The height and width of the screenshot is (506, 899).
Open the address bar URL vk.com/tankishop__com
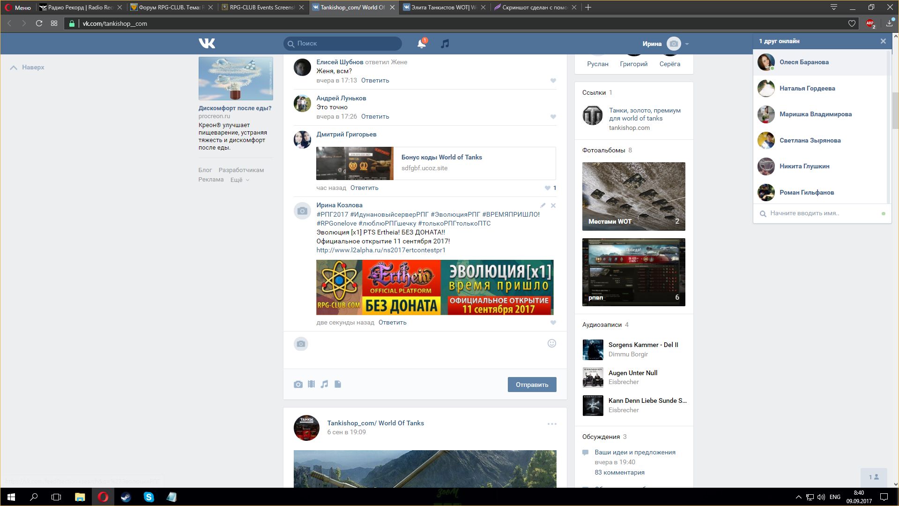pyautogui.click(x=115, y=23)
